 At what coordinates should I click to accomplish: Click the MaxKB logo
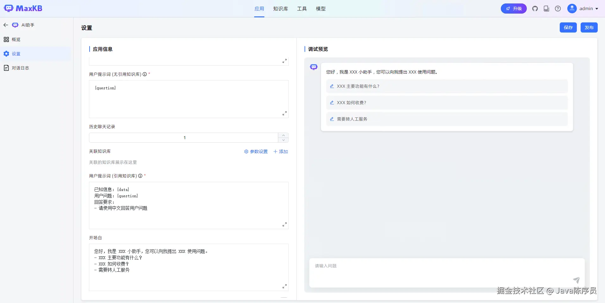pos(23,9)
